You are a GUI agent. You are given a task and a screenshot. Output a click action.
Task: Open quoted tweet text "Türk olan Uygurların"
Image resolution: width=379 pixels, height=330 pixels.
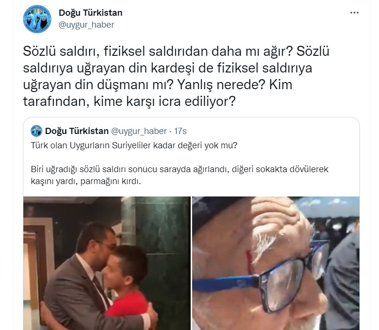134,145
